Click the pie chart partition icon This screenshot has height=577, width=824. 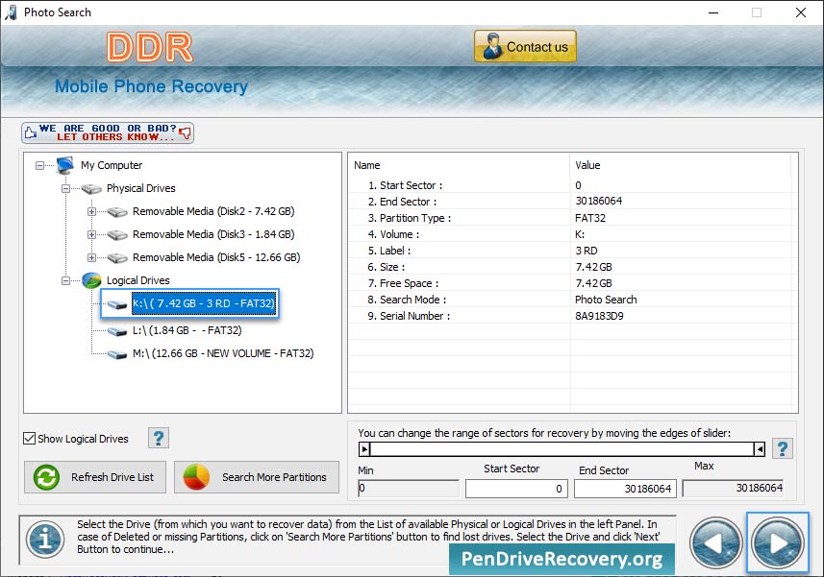[x=196, y=477]
